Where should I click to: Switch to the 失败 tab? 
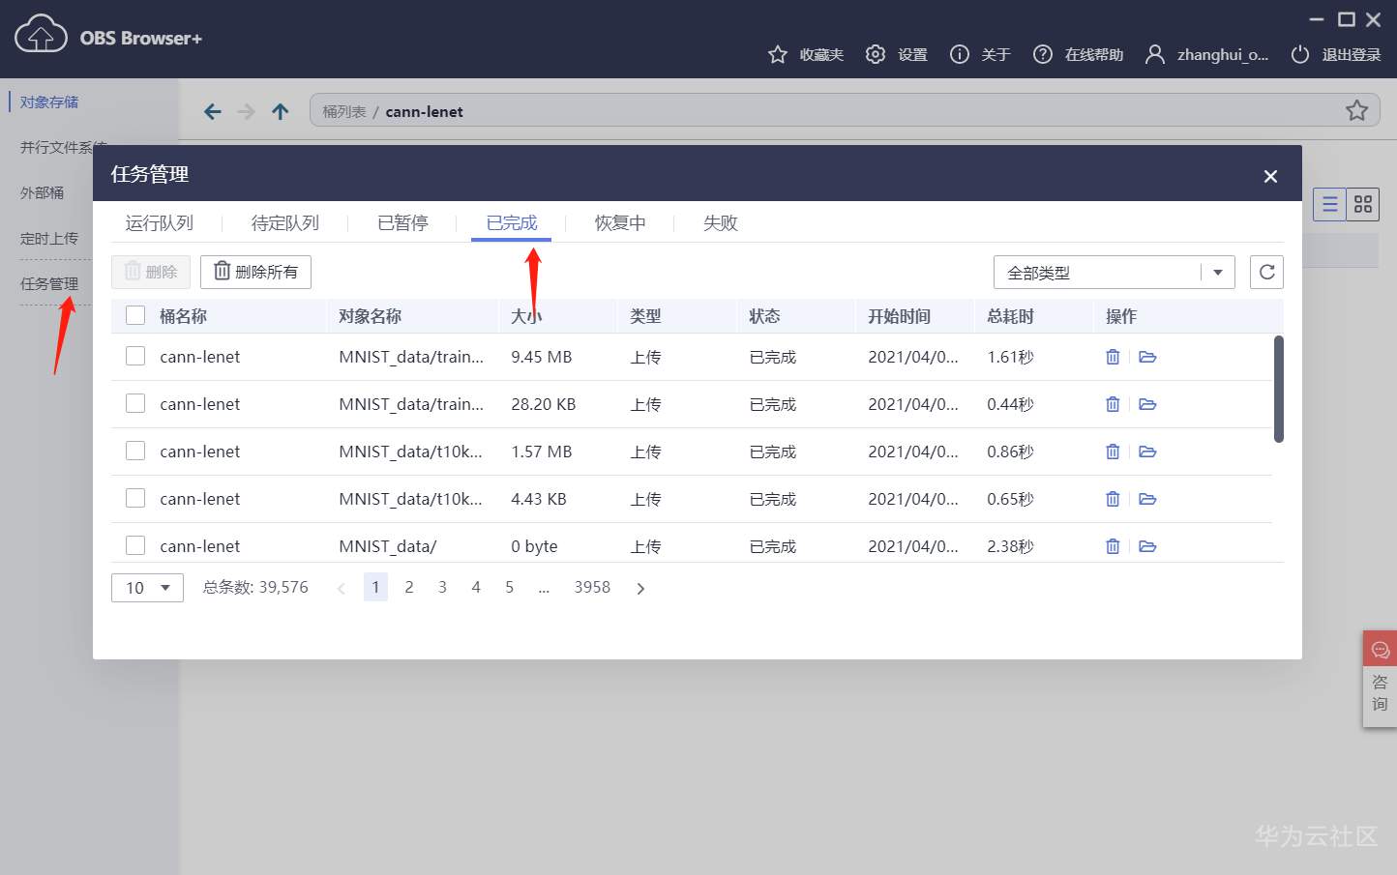tap(720, 223)
